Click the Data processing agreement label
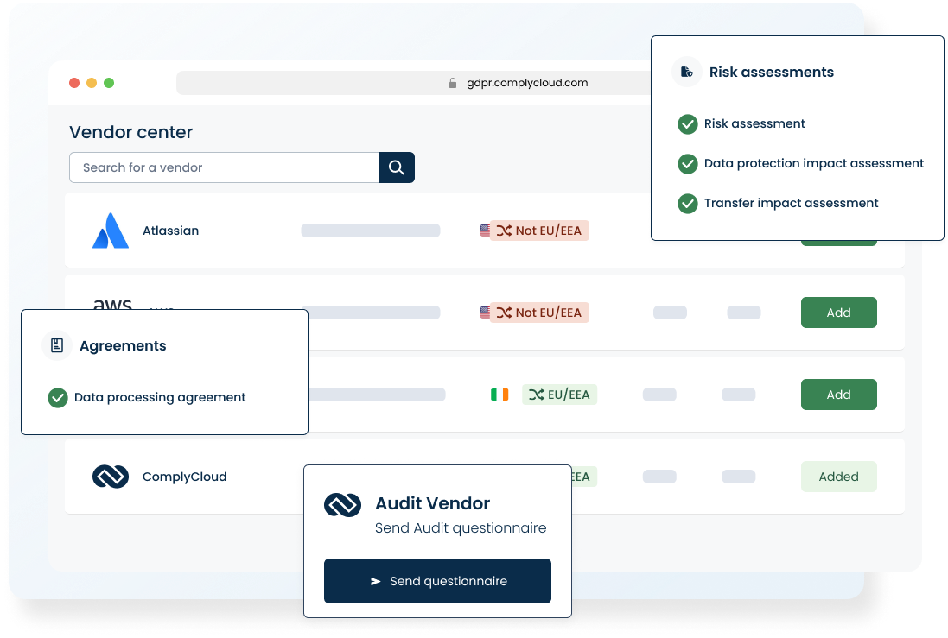948x638 pixels. (x=160, y=397)
